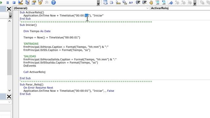Toggle Breakpoint with the hand icon
210x118 pixels.
pyautogui.click(x=151, y=2)
